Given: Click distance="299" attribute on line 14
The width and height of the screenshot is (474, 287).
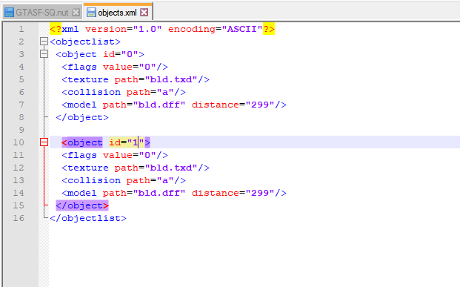Looking at the screenshot, I should point(233,193).
